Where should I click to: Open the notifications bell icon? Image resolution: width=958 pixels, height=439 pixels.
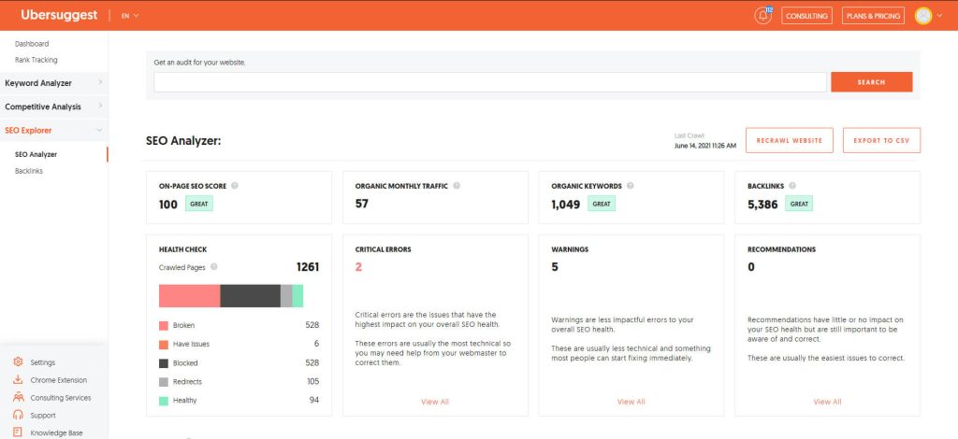coord(762,16)
